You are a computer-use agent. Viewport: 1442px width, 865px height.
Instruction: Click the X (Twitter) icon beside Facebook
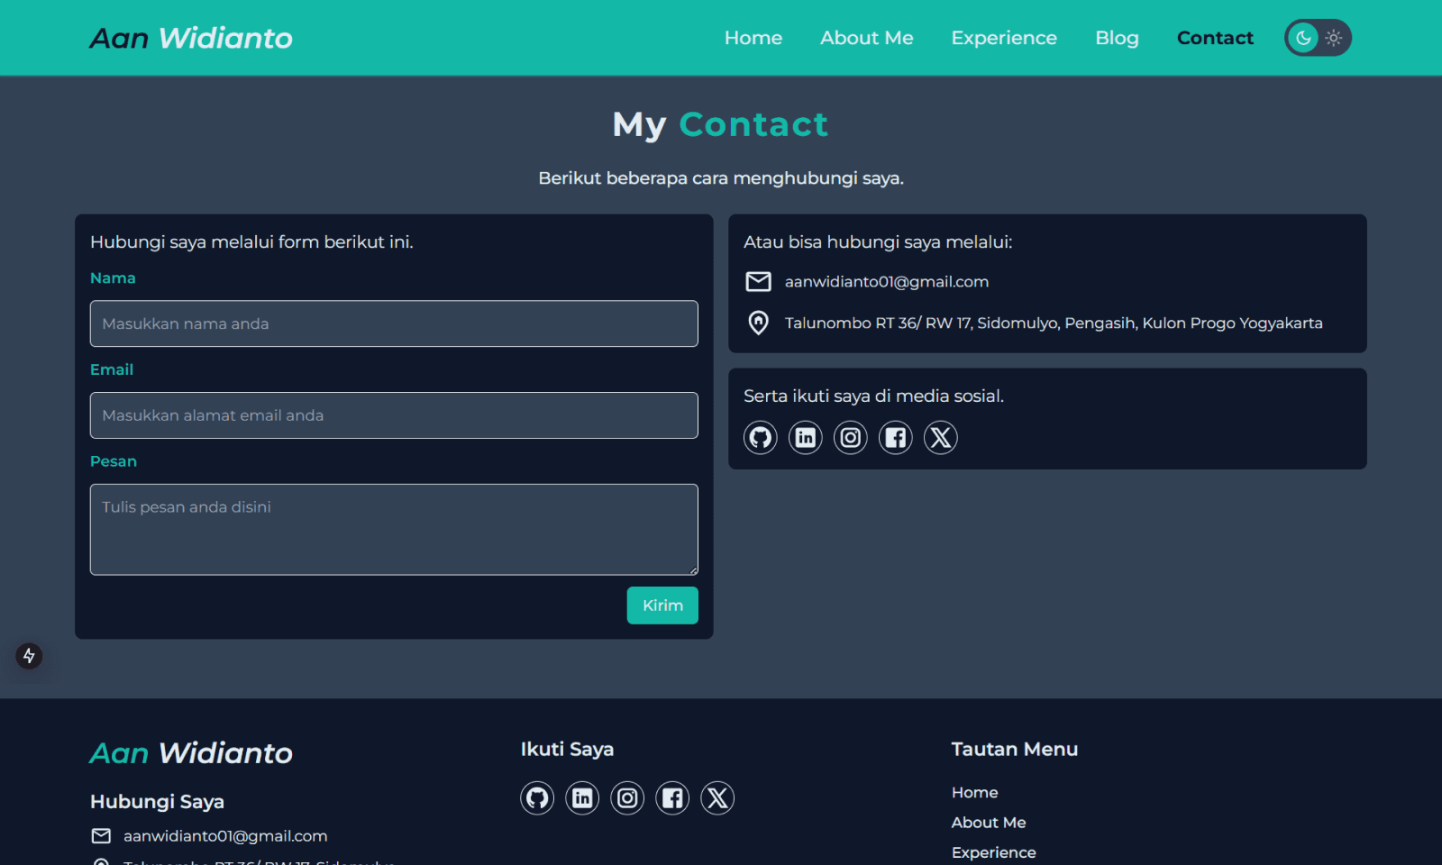pyautogui.click(x=940, y=437)
